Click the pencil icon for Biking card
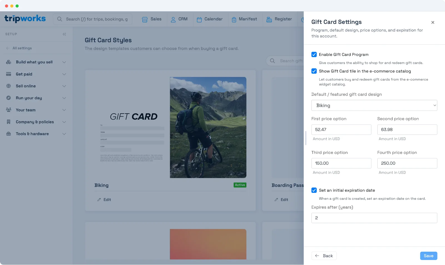This screenshot has height=265, width=445. click(99, 200)
